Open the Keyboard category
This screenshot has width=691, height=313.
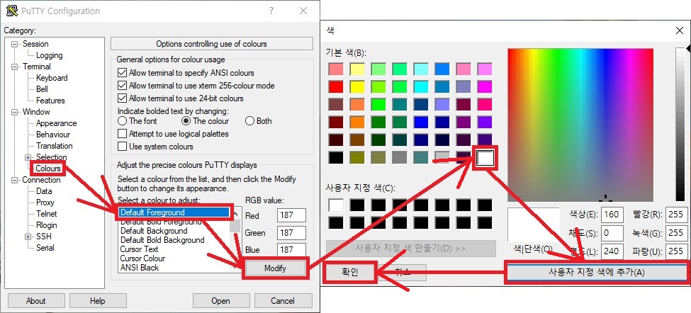(52, 78)
